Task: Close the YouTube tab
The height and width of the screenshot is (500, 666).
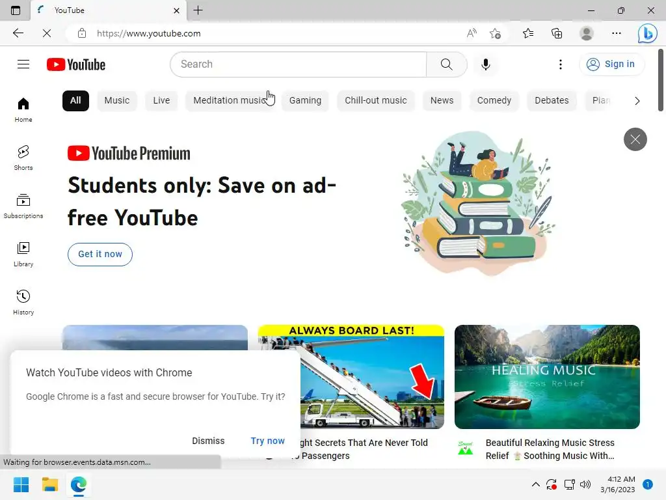Action: point(177,10)
